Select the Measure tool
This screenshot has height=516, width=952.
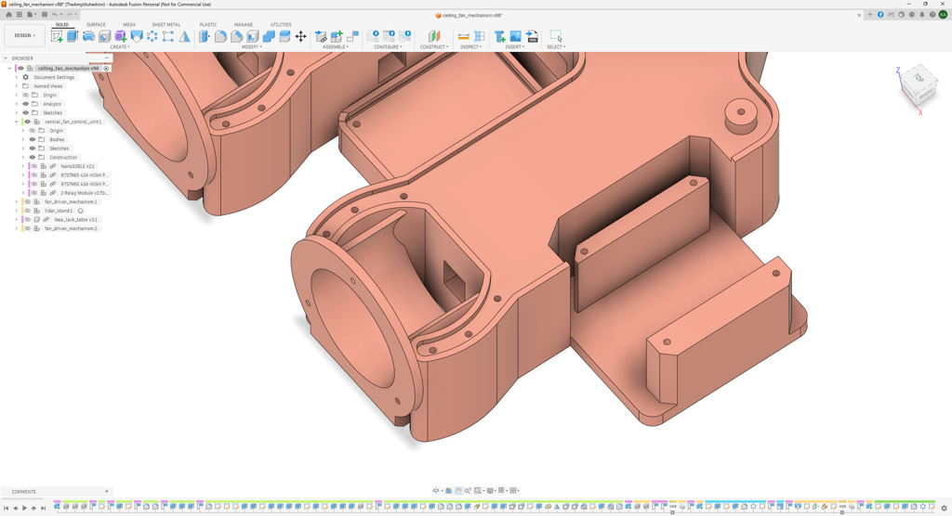tap(463, 36)
